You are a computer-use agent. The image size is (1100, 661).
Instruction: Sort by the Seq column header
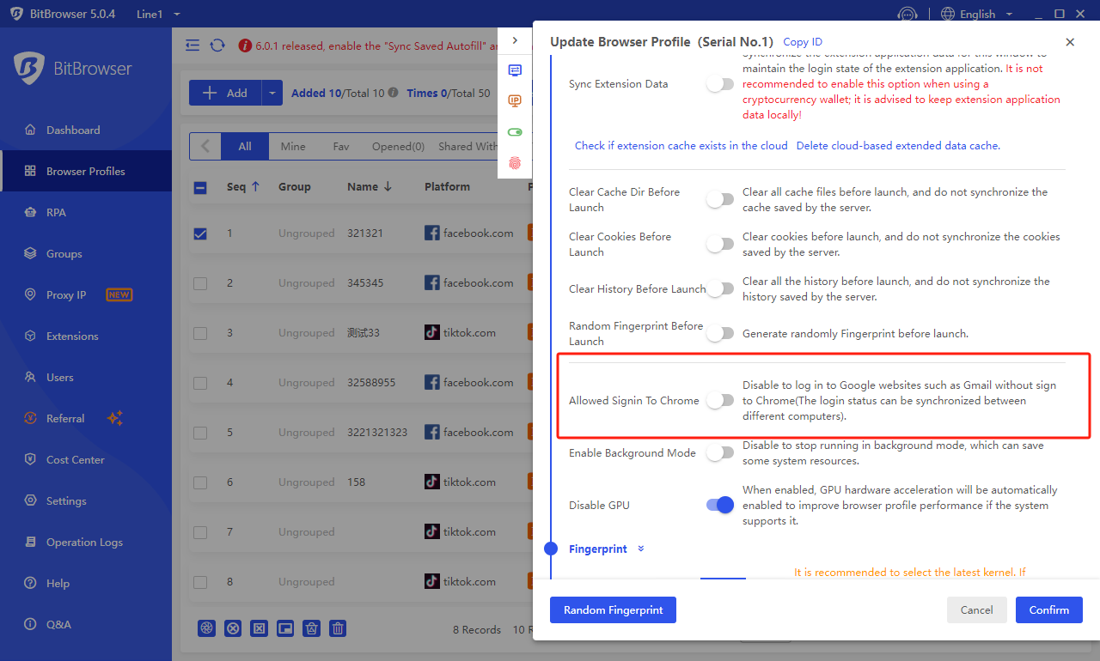tap(243, 186)
